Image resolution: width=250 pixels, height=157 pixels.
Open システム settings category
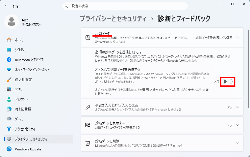tap(38, 50)
